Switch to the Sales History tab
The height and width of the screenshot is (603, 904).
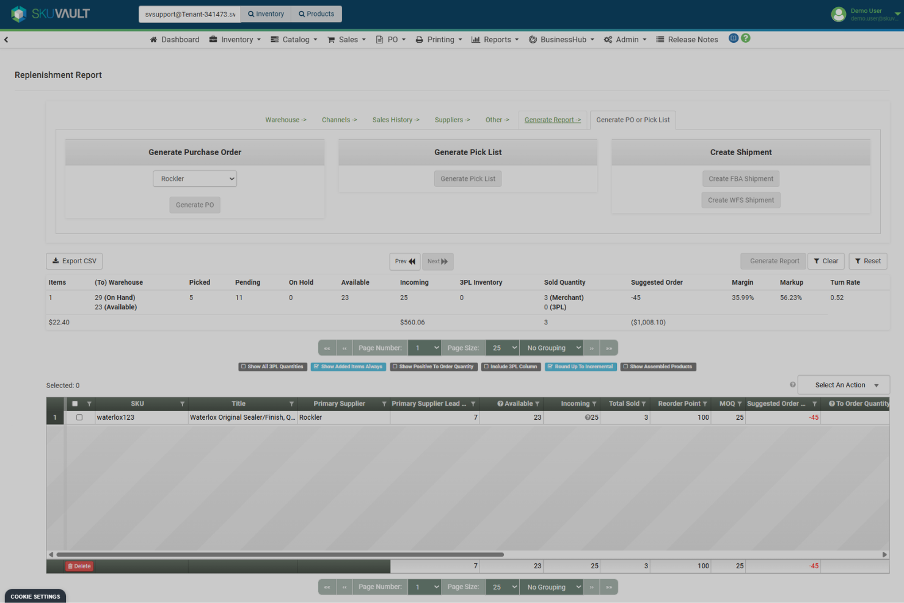coord(395,120)
